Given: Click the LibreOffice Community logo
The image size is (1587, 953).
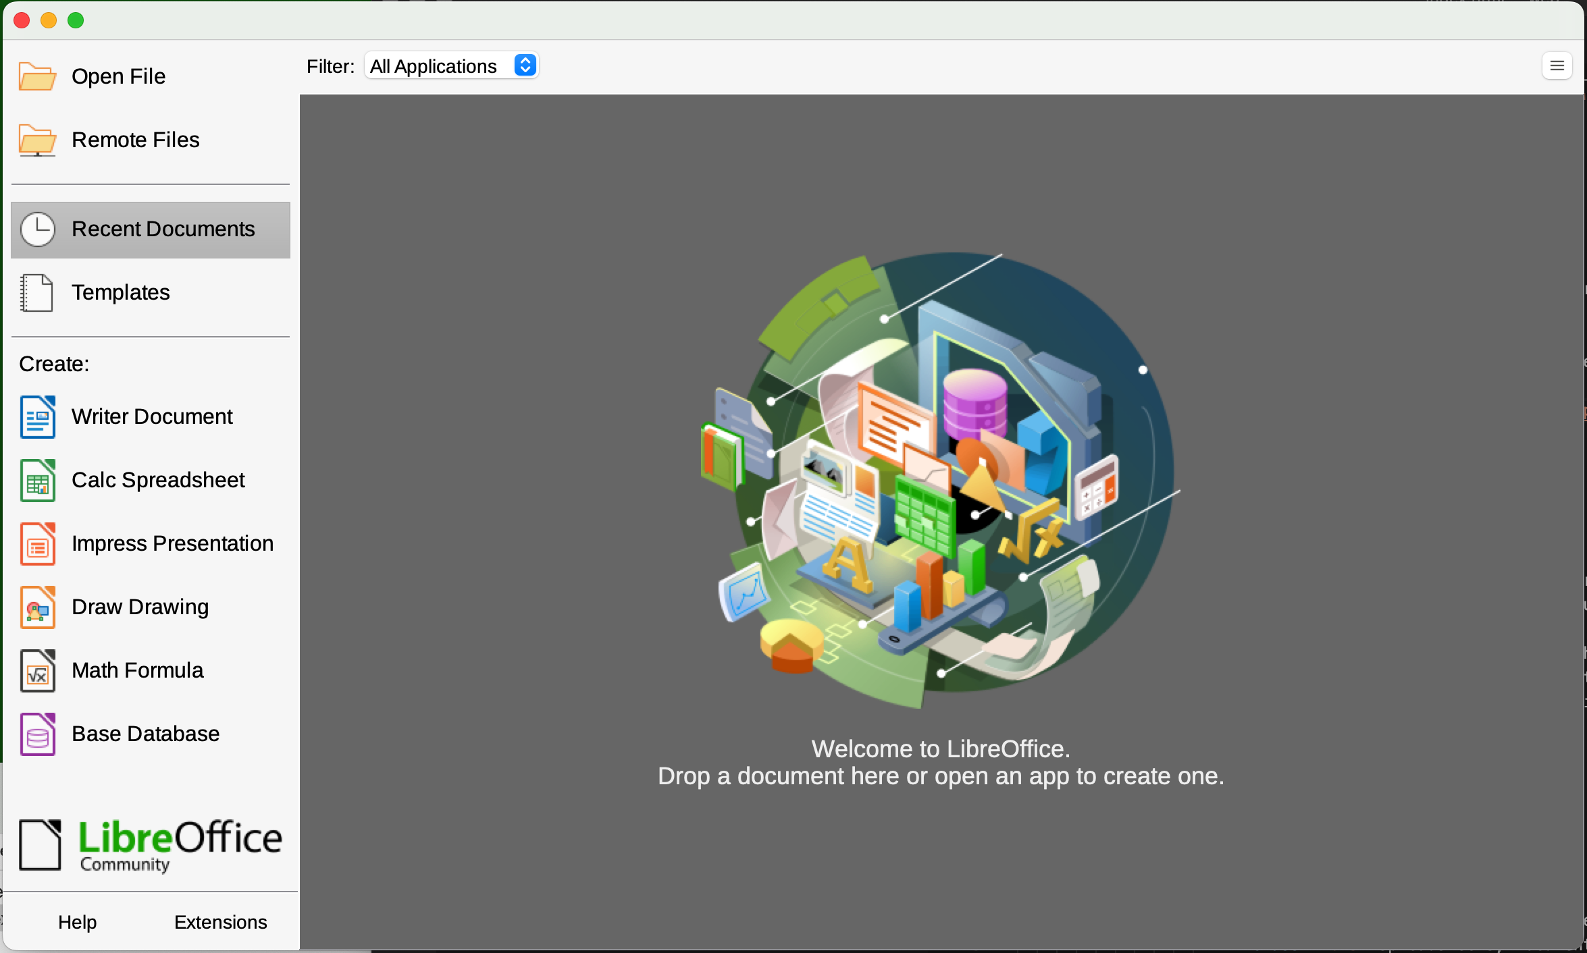Looking at the screenshot, I should 150,845.
